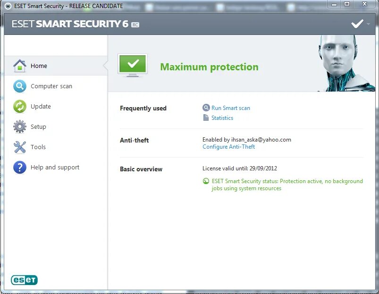Click the small magnifier icon beside Run Smart scan

coord(206,108)
